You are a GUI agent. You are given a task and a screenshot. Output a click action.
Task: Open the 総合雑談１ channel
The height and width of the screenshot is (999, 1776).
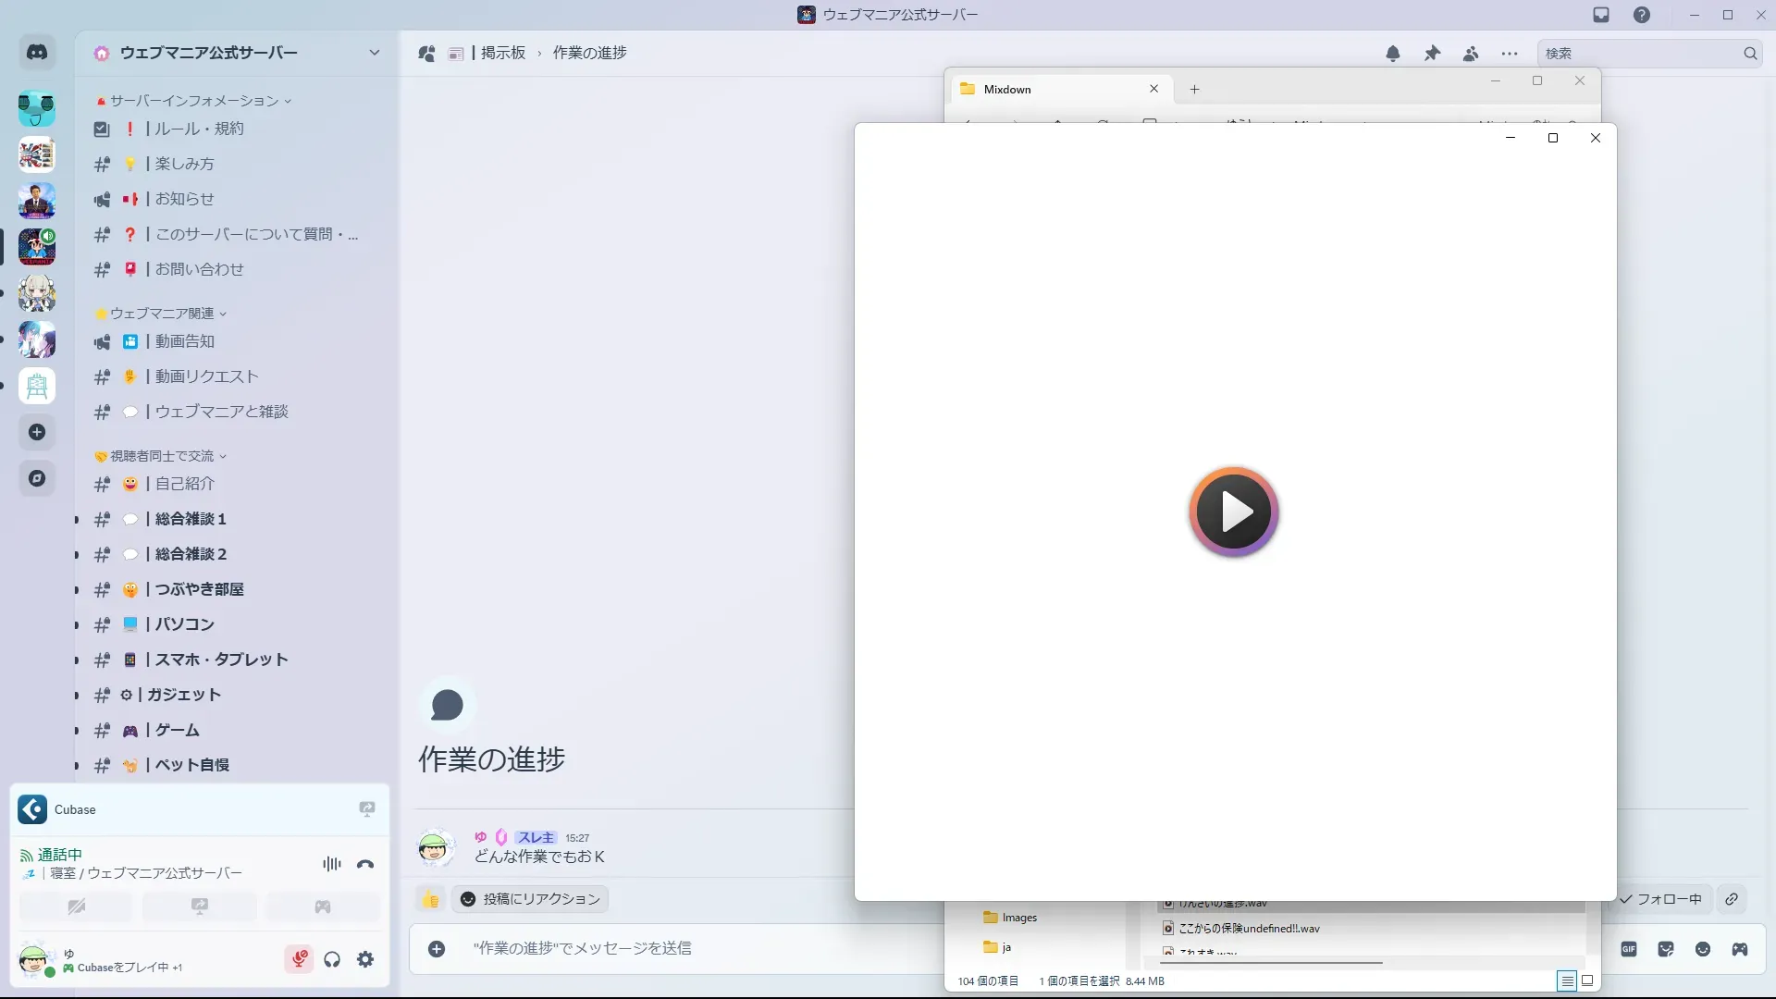[x=190, y=519]
